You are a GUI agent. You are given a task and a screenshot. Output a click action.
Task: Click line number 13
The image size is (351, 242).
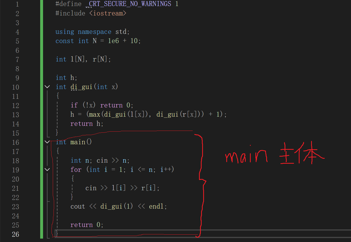coord(15,115)
